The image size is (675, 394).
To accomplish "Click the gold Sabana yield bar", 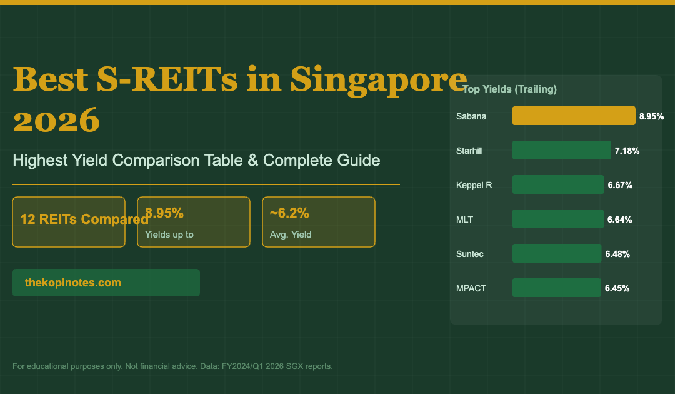I will click(574, 116).
